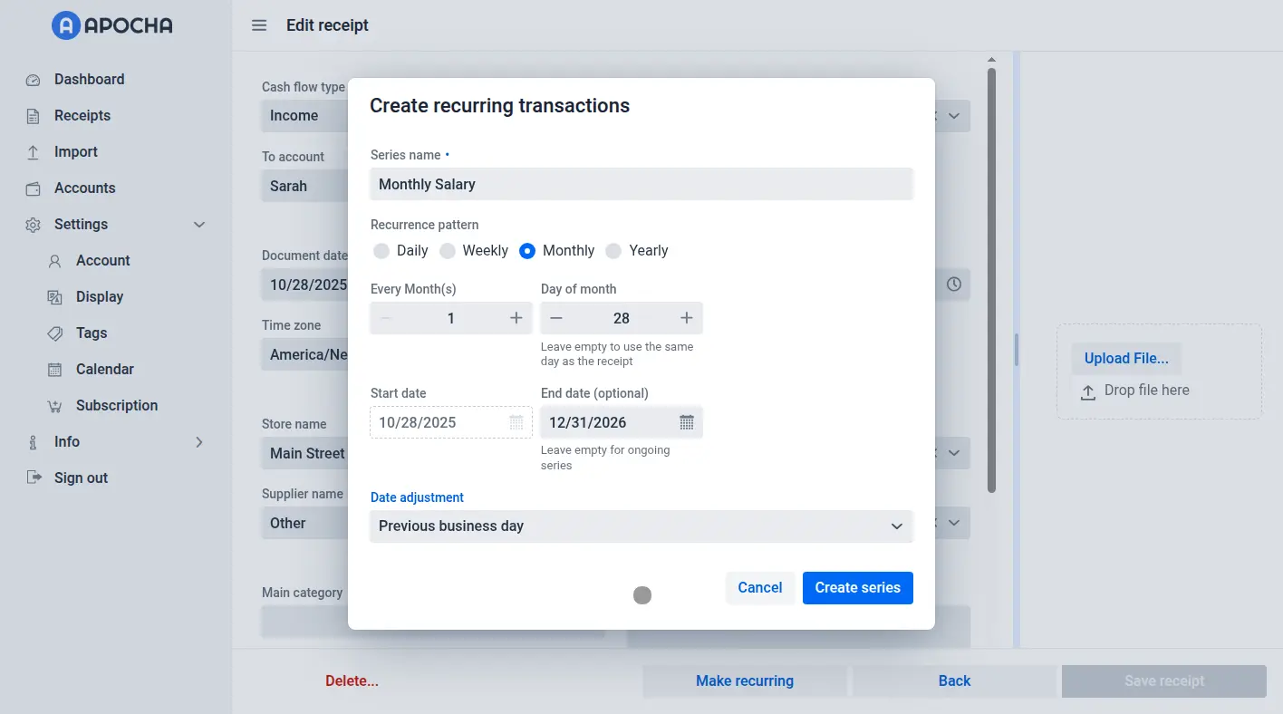
Task: Click the Create series button
Action: 857,588
